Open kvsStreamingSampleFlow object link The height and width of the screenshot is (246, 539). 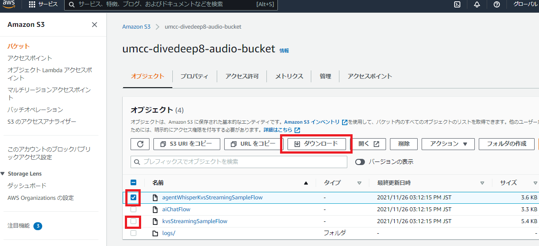pyautogui.click(x=195, y=221)
